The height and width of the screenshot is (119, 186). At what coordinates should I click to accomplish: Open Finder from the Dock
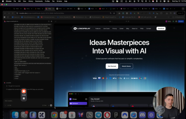coord(15,115)
